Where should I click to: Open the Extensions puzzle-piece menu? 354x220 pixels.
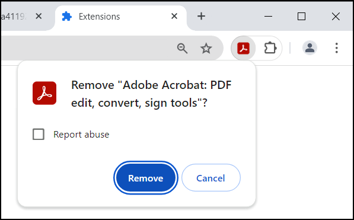pyautogui.click(x=270, y=48)
